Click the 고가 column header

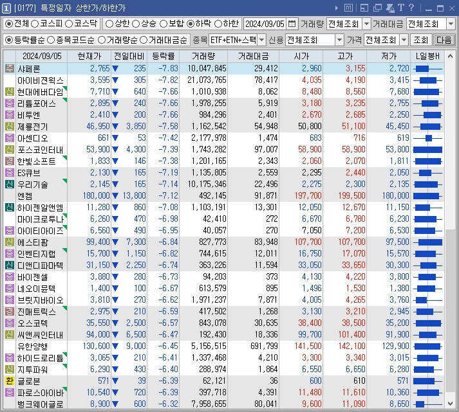tap(345, 56)
